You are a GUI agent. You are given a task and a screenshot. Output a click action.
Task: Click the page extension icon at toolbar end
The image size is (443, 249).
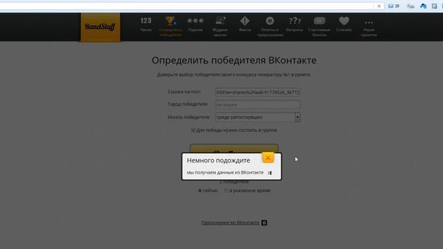point(435,6)
